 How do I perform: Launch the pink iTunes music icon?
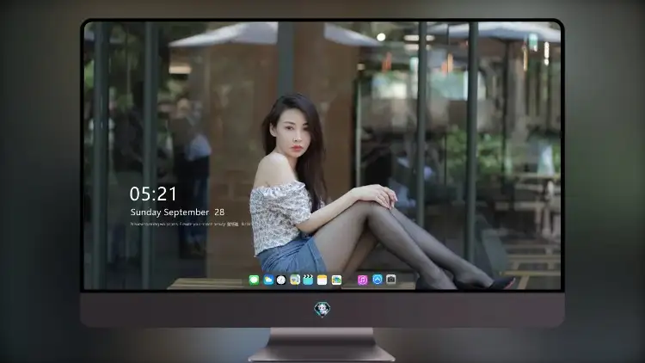[x=362, y=280]
